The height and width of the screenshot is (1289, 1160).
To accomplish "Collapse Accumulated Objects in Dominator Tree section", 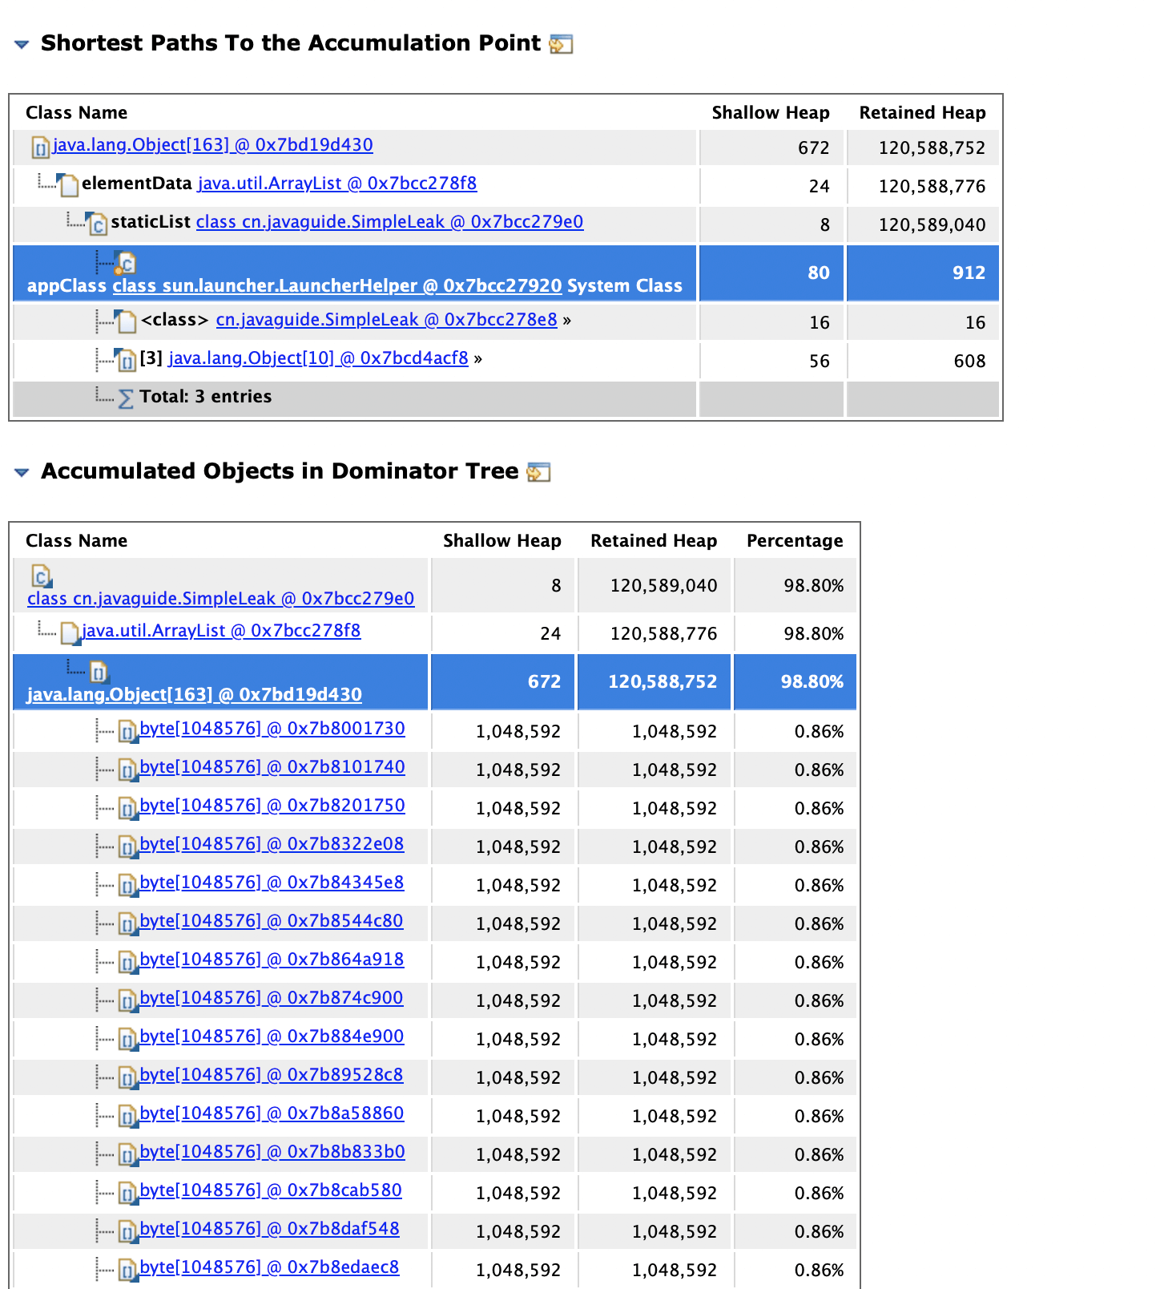I will tap(22, 472).
